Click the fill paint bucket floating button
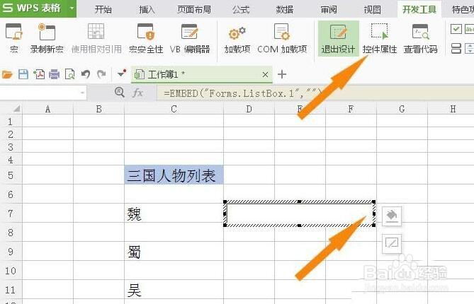Viewport: 474px width, 304px height. [x=392, y=216]
